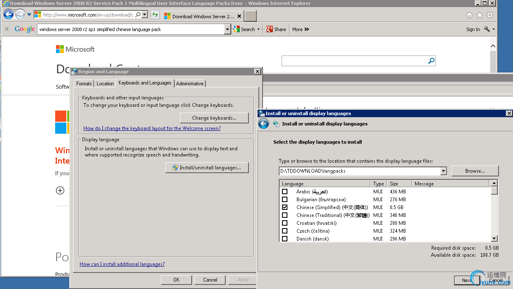
Task: Expand the circled plus icon on page
Action: coord(60,190)
